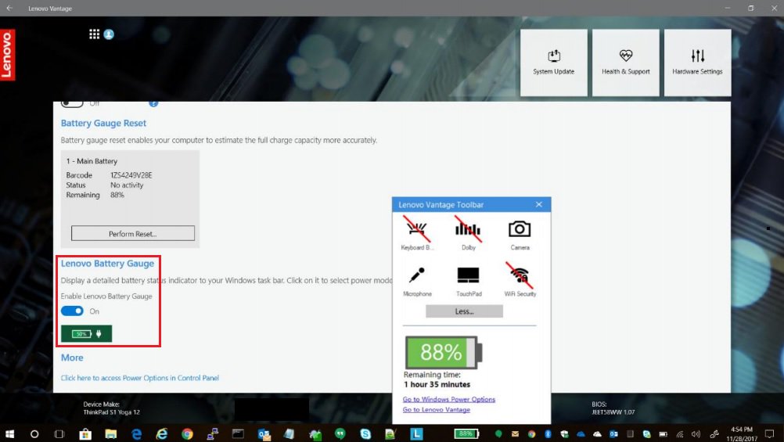Screen dimensions: 784x442
Task: Click the BIOS version JEET58WW 1.07
Action: (x=613, y=412)
